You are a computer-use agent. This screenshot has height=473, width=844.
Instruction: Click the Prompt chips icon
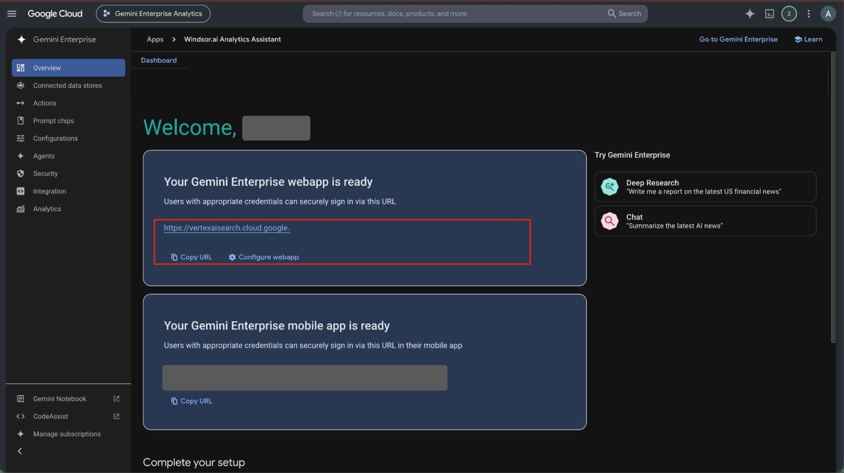coord(20,121)
